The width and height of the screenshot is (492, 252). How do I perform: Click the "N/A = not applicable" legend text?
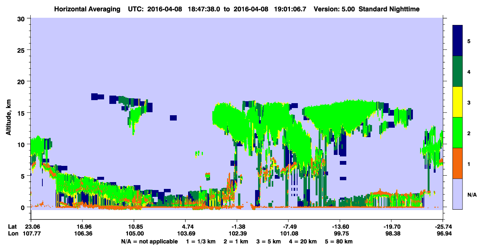149,241
